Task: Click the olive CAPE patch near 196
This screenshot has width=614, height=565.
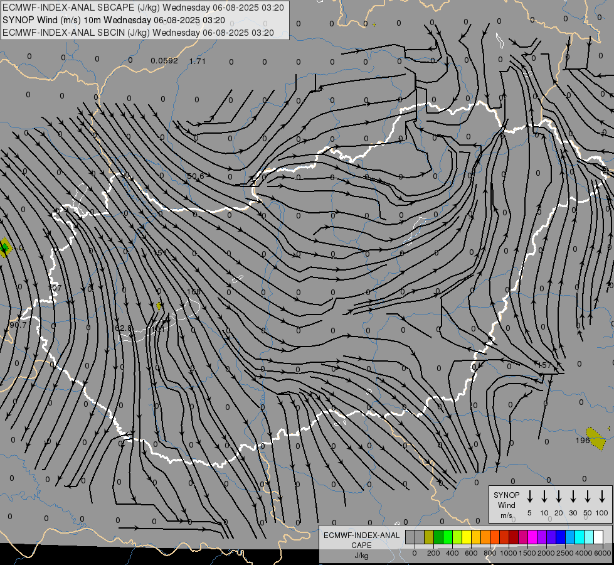Action: [597, 439]
